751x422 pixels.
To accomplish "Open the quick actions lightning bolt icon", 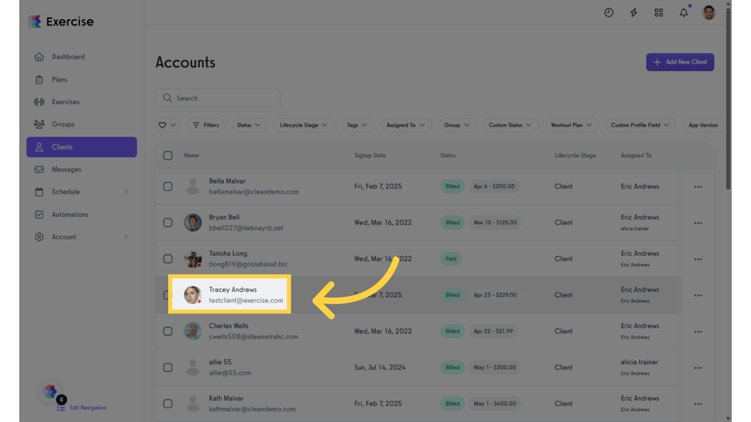I will click(633, 12).
